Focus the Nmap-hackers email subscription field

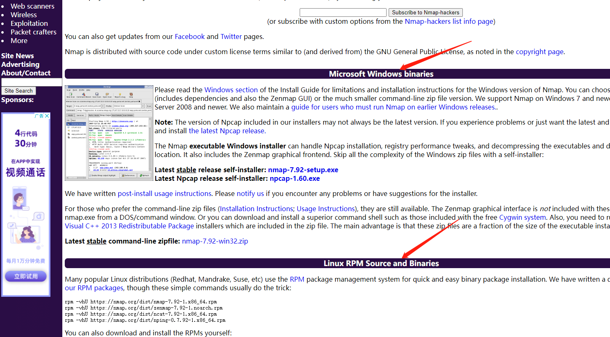click(x=343, y=13)
